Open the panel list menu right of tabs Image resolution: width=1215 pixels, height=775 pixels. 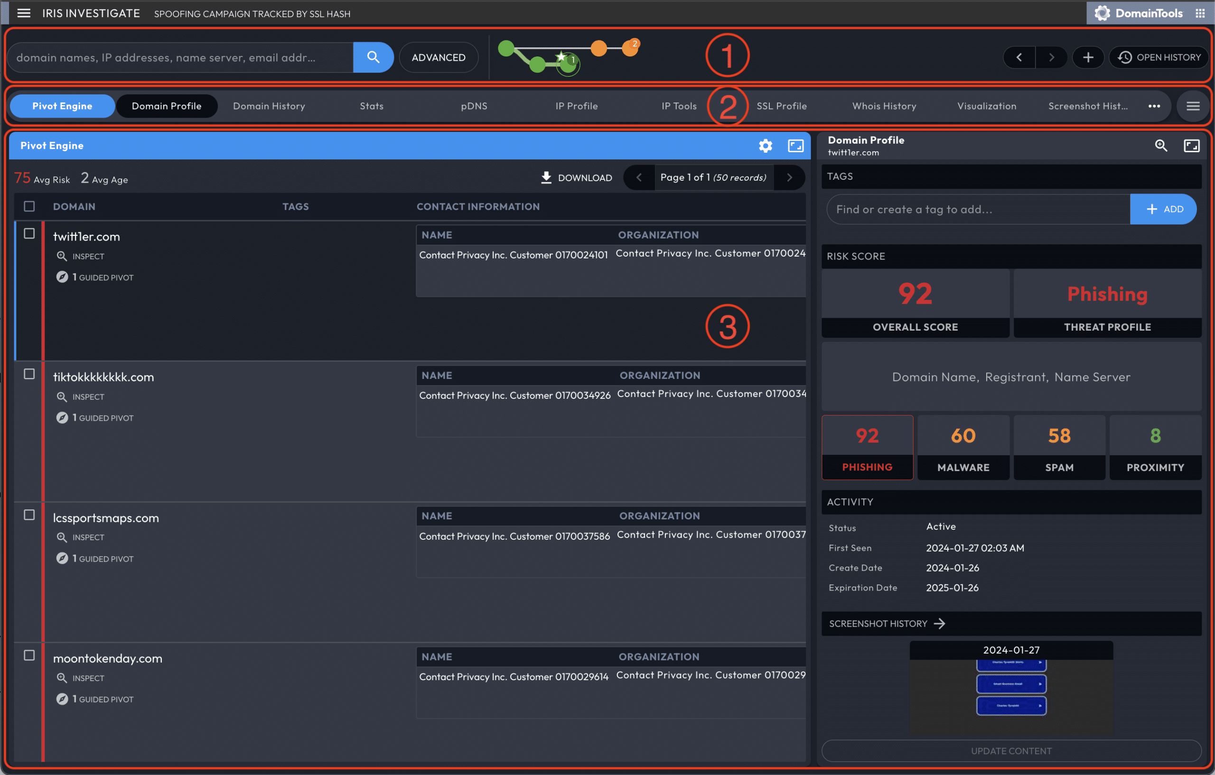pyautogui.click(x=1193, y=106)
